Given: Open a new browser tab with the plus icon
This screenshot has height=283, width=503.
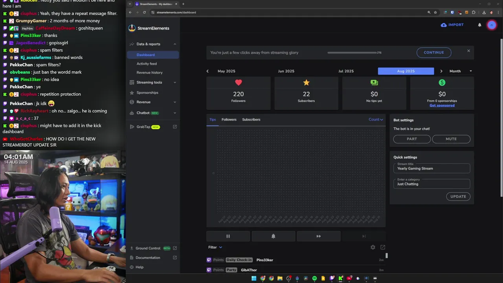Looking at the screenshot, I should click(183, 4).
